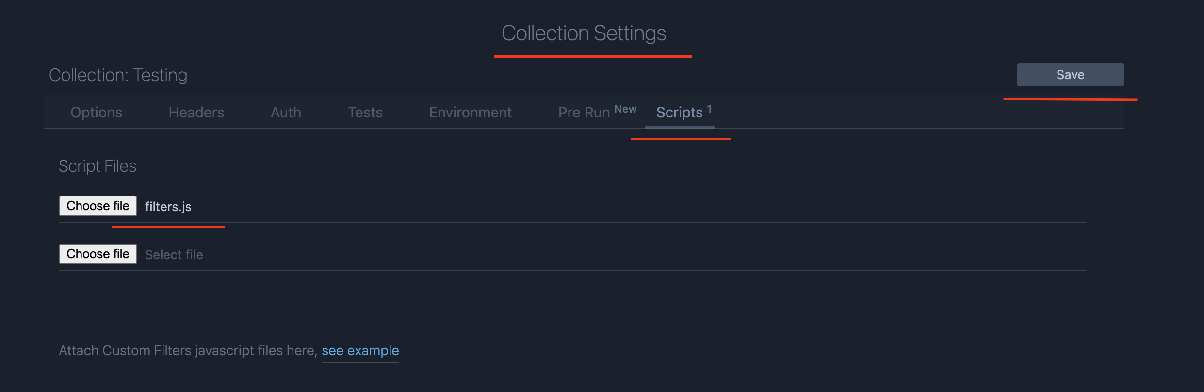This screenshot has width=1204, height=392.
Task: Open the Environment tab
Action: 470,112
